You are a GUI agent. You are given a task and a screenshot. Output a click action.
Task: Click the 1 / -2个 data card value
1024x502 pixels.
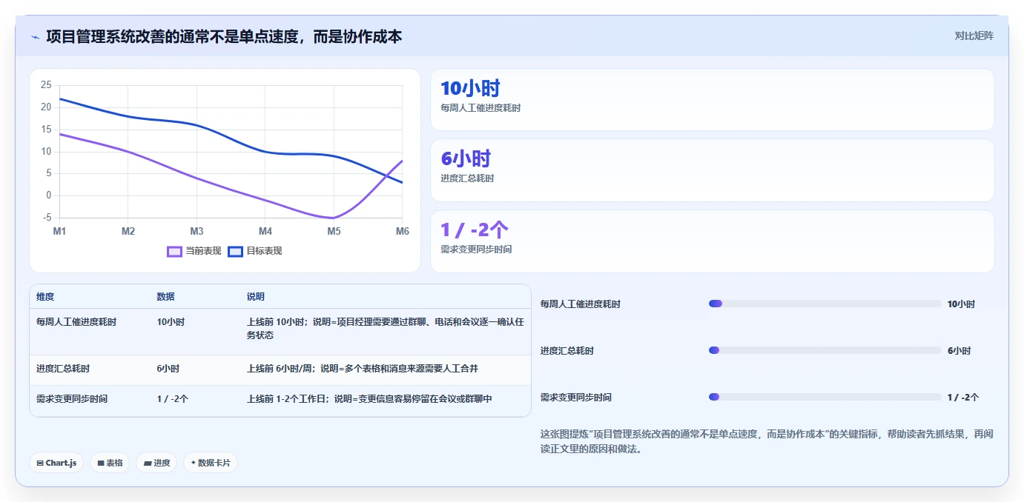coord(475,230)
